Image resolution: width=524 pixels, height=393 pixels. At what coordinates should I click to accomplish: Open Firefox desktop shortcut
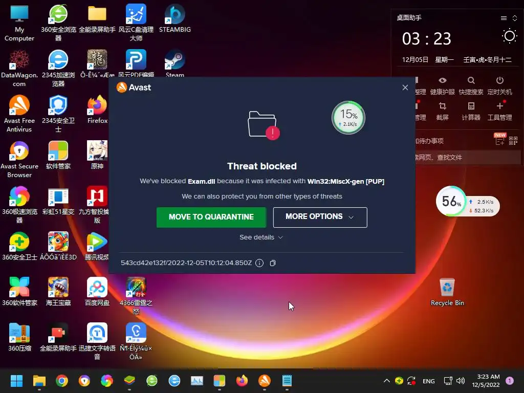coord(97,110)
